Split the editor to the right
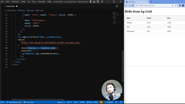Viewport: 185px width, 104px height. (x=117, y=6)
